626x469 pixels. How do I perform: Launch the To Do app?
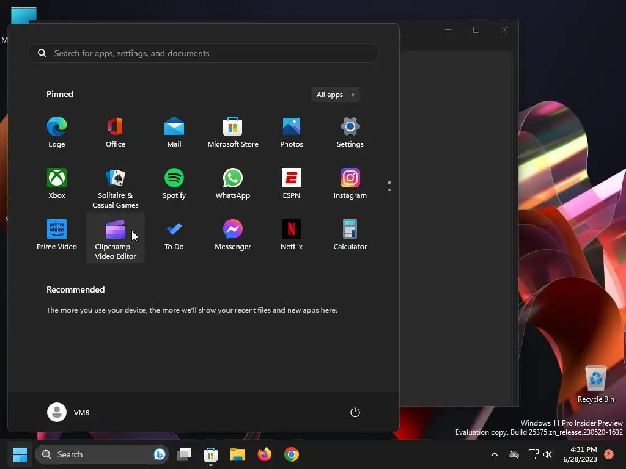(x=174, y=235)
